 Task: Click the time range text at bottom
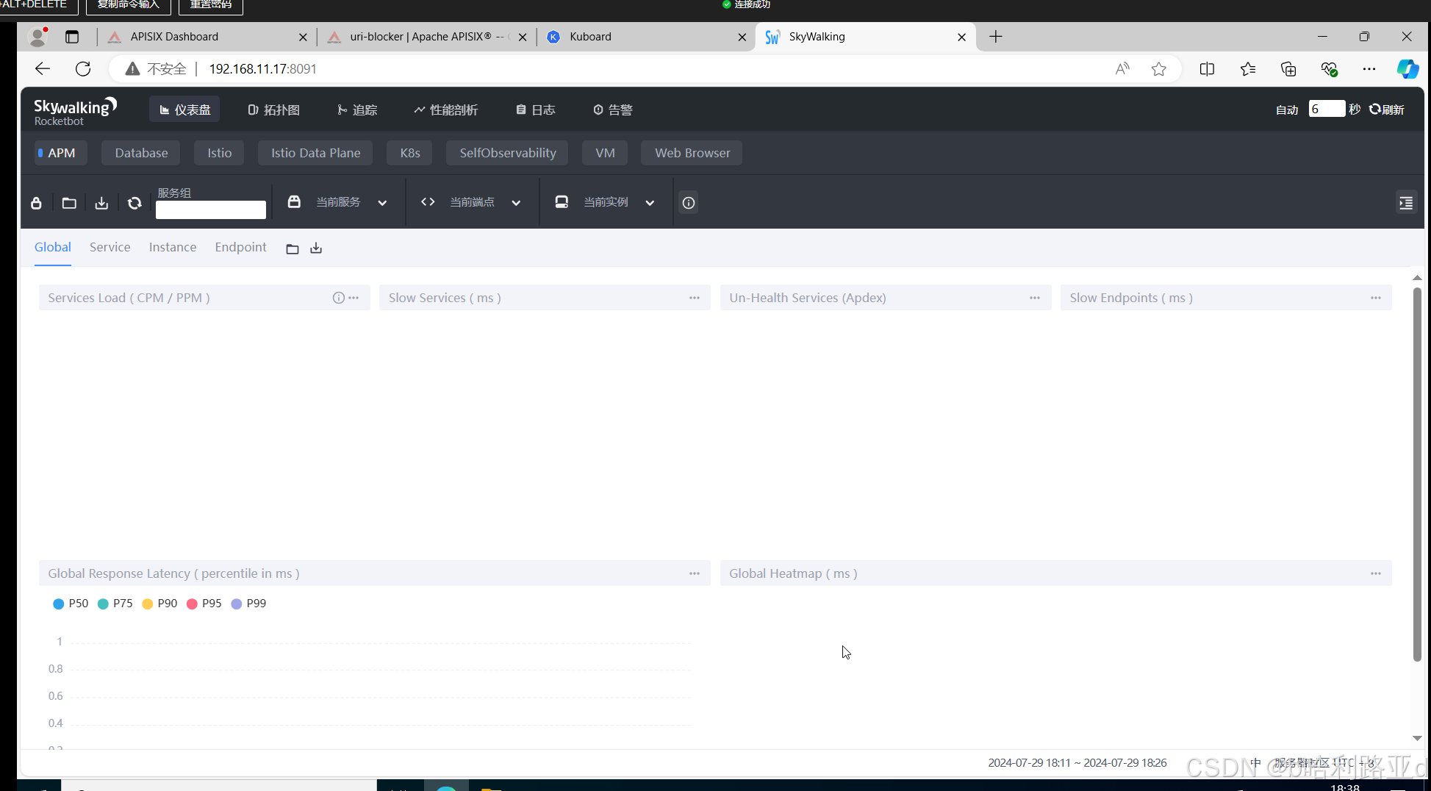click(1077, 763)
